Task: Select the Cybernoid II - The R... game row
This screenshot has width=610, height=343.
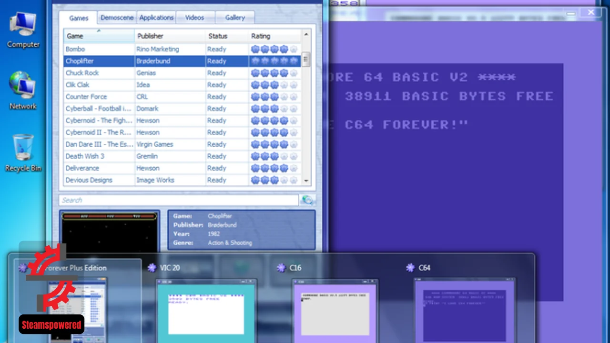Action: pyautogui.click(x=183, y=132)
